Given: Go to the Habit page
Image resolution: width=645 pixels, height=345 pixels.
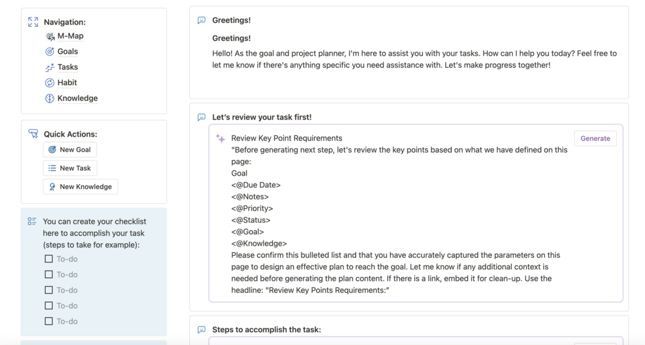Looking at the screenshot, I should (x=67, y=83).
